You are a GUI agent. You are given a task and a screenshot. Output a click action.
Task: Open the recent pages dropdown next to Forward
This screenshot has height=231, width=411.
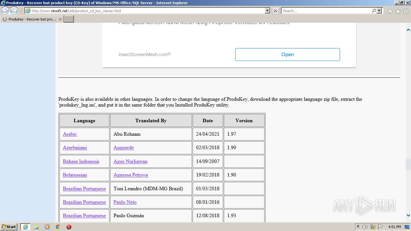(x=21, y=11)
